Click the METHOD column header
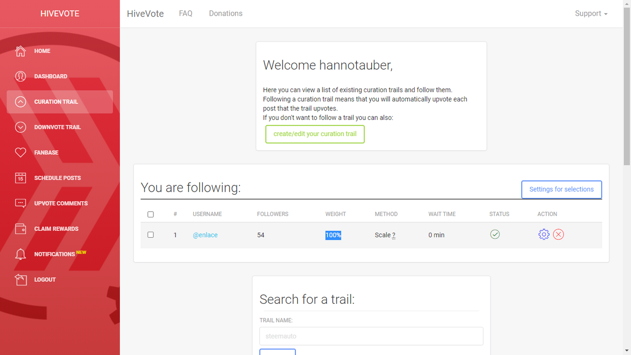Viewport: 631px width, 355px height. click(386, 214)
